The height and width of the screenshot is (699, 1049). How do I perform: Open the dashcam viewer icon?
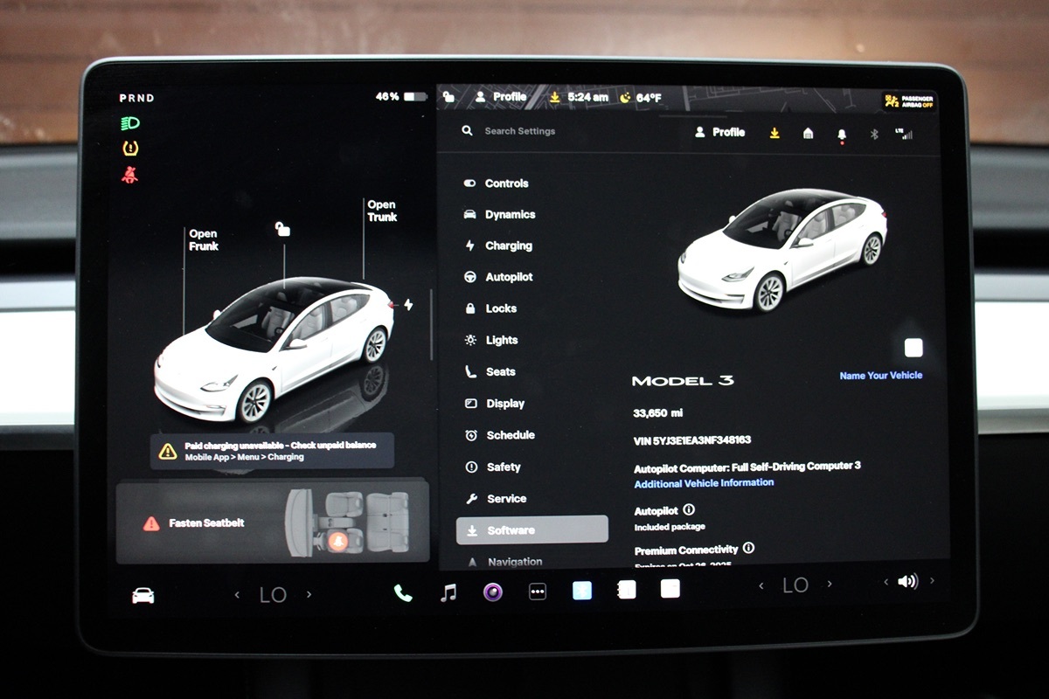[492, 592]
